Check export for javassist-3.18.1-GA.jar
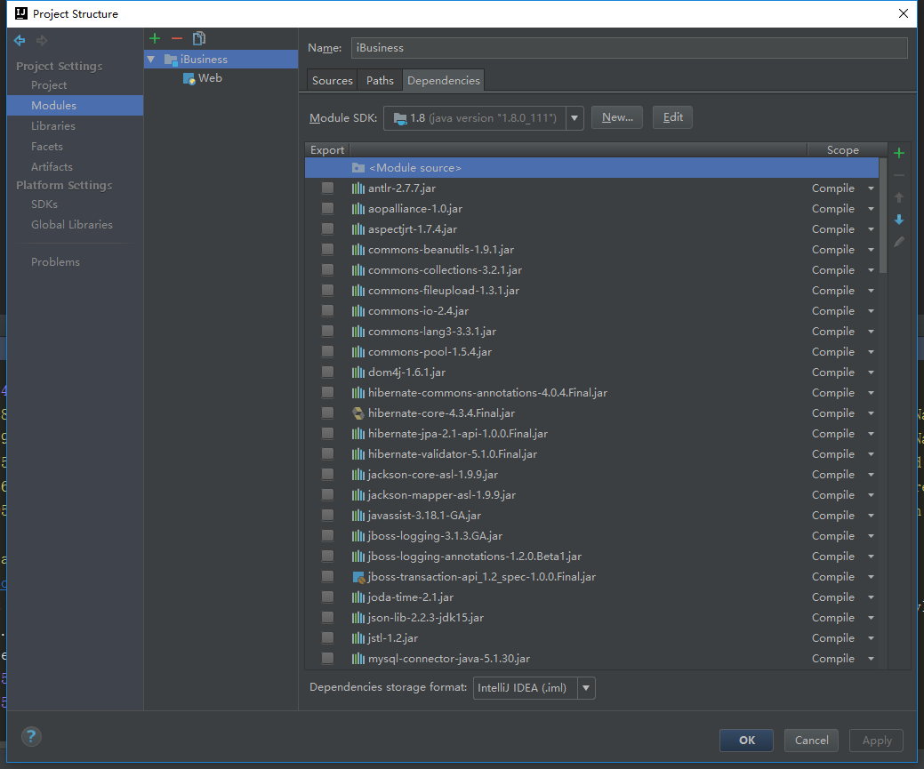 327,515
